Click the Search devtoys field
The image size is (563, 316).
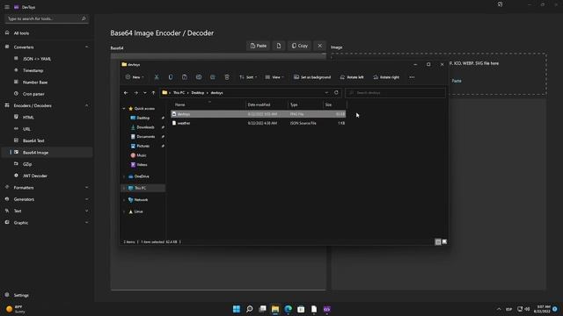tap(395, 93)
